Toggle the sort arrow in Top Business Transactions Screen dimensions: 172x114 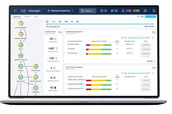(153, 73)
